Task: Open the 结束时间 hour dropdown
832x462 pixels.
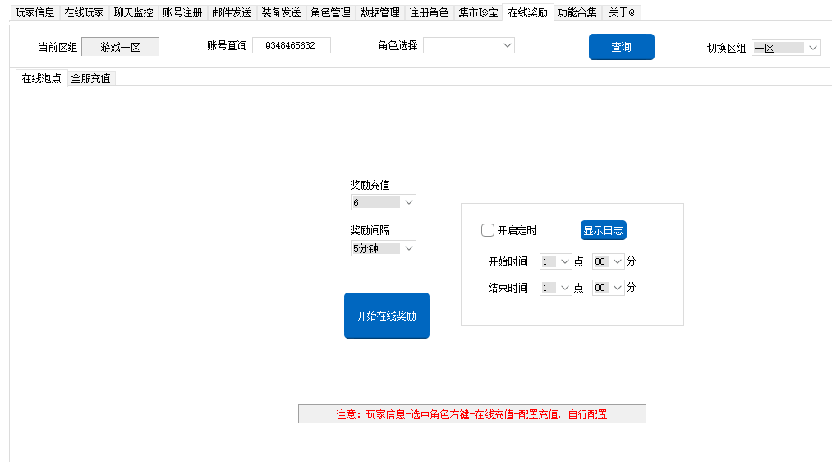Action: pyautogui.click(x=555, y=288)
